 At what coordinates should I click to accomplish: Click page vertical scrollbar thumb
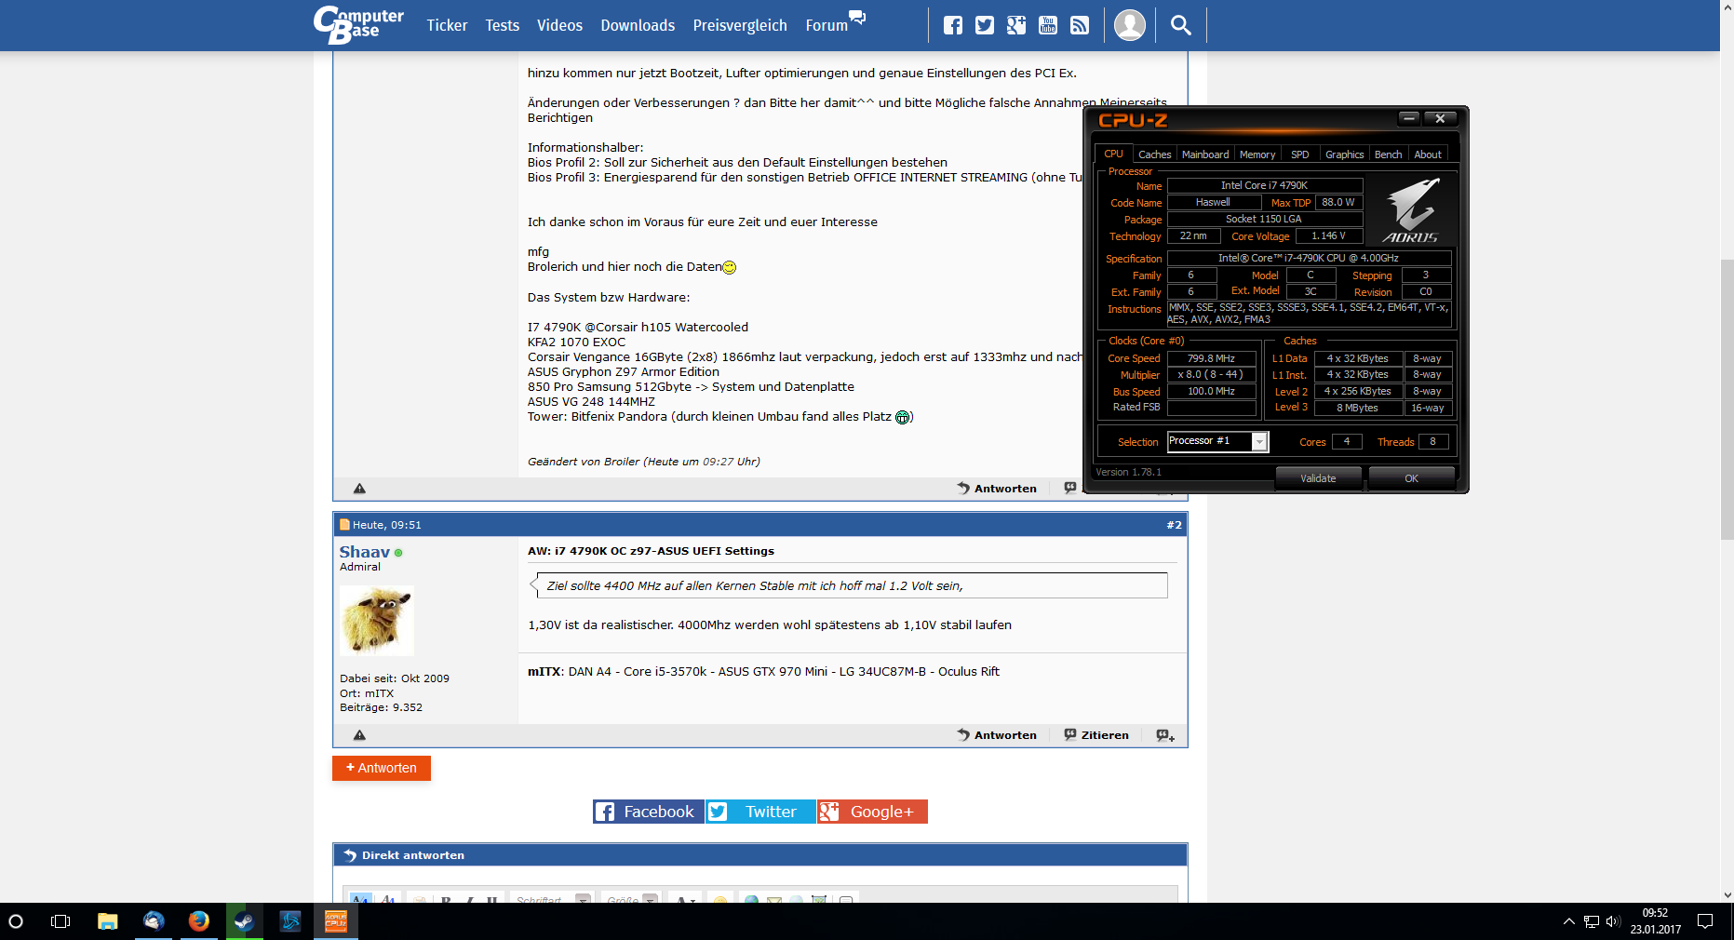(x=1727, y=398)
